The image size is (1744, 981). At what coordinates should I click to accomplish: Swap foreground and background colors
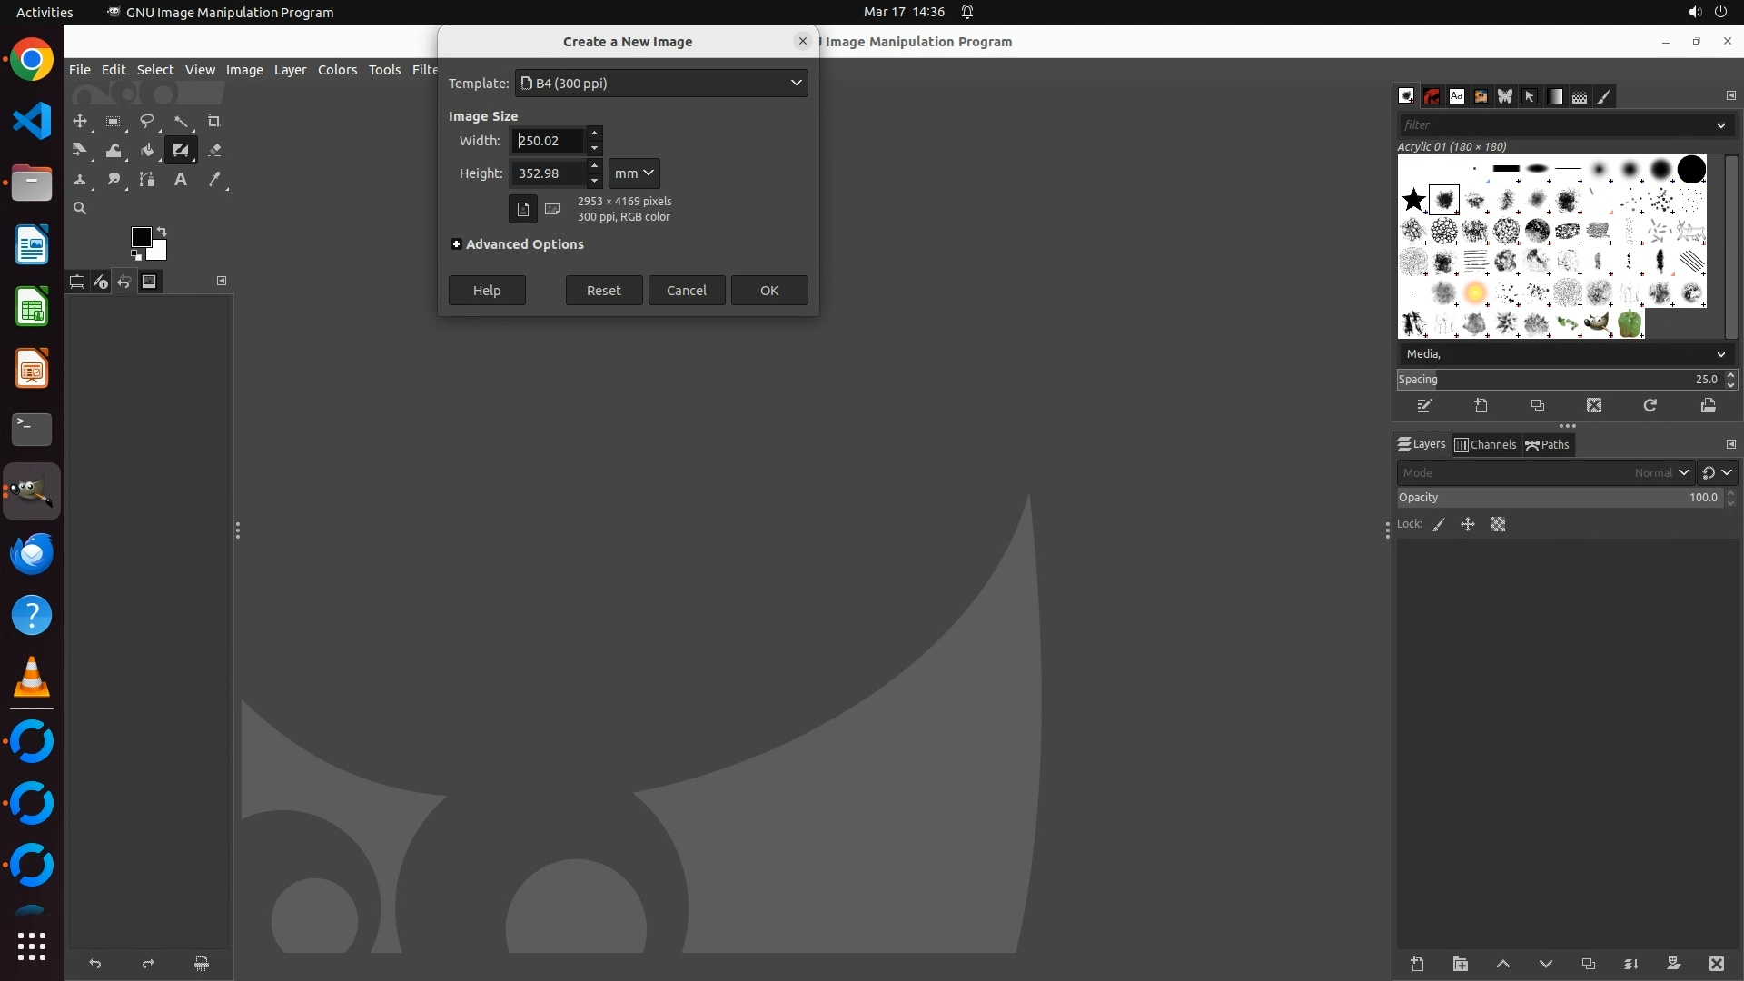pyautogui.click(x=162, y=231)
